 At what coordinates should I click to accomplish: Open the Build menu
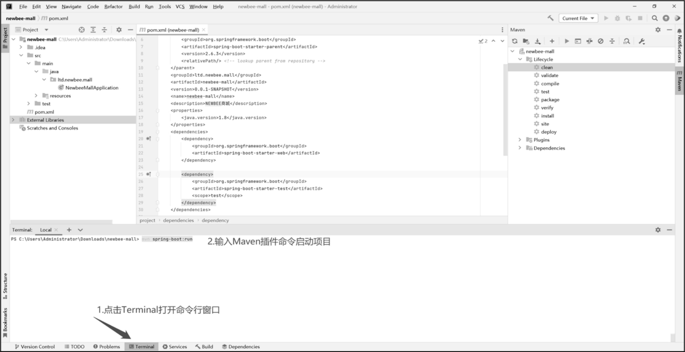134,6
